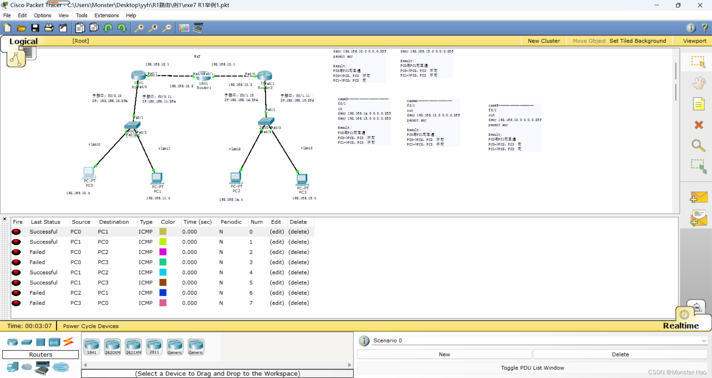Open a file with the folder icon

pyautogui.click(x=22, y=28)
